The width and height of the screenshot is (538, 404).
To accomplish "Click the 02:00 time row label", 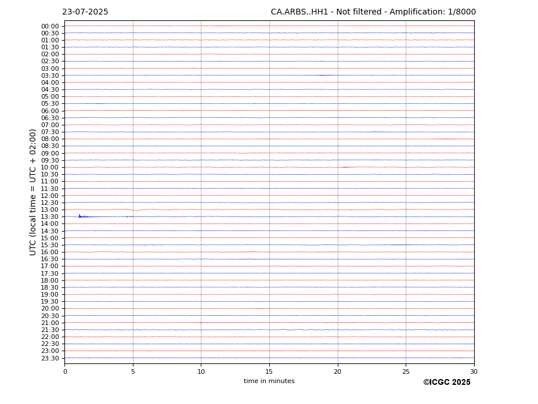I will coord(50,54).
